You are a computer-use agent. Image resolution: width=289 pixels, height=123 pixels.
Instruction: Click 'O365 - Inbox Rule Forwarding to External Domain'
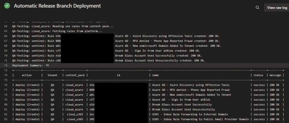click(190, 114)
